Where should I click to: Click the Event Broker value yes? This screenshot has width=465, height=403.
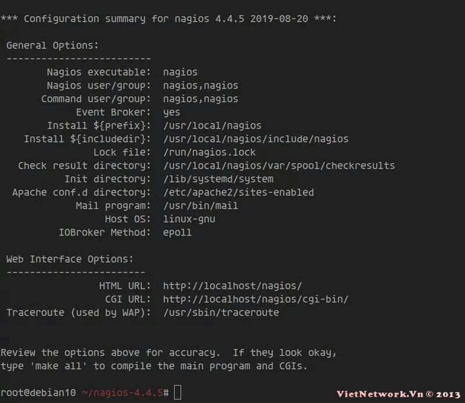point(171,112)
